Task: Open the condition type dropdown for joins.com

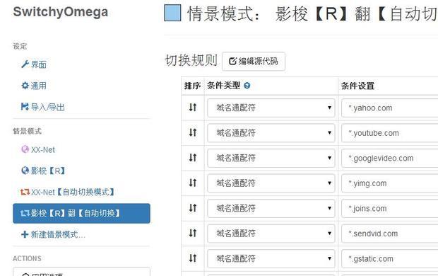Action: coord(271,208)
